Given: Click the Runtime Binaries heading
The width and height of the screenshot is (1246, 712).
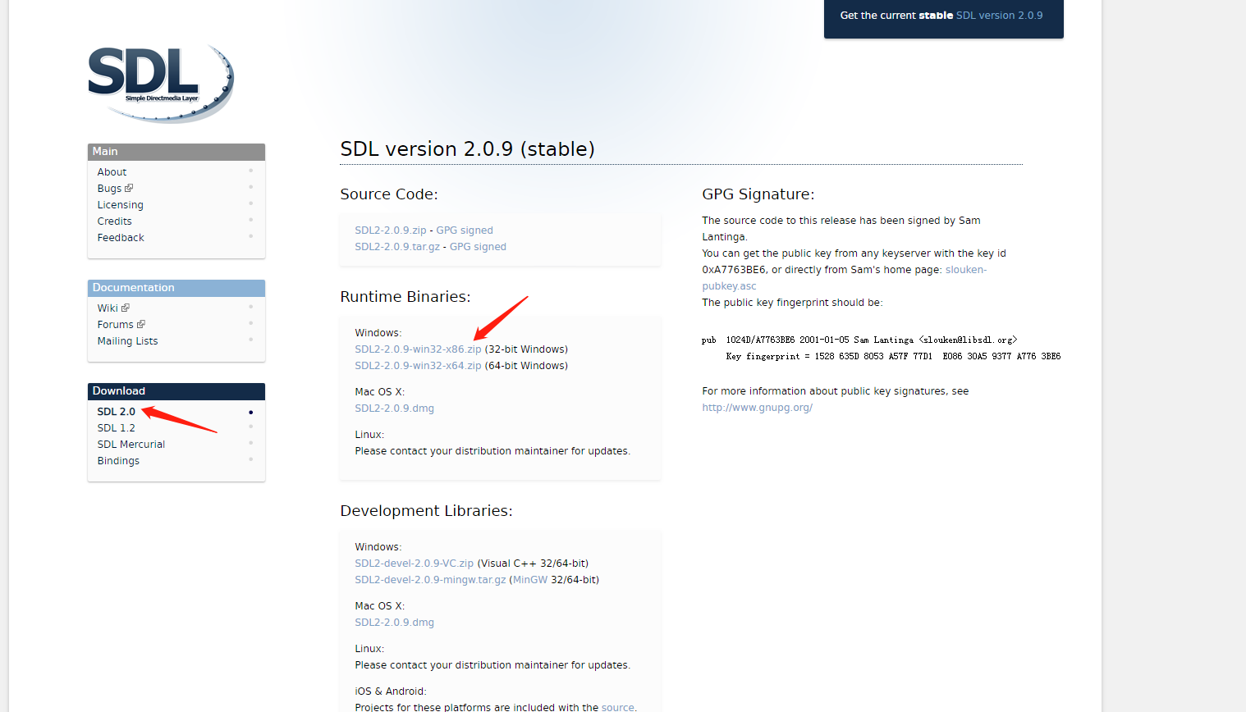Looking at the screenshot, I should [x=405, y=297].
